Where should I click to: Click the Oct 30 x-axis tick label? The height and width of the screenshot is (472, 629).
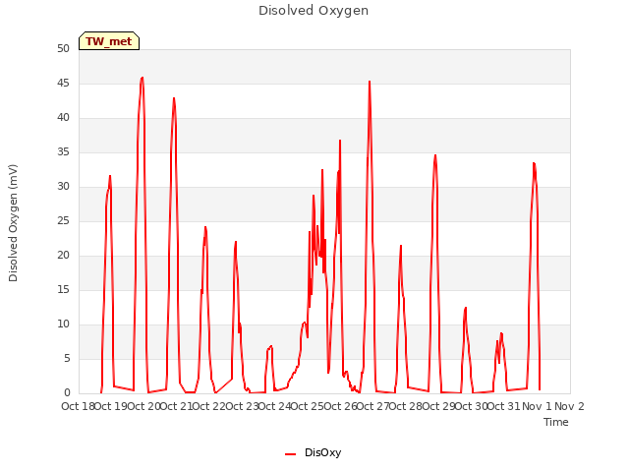pos(472,406)
